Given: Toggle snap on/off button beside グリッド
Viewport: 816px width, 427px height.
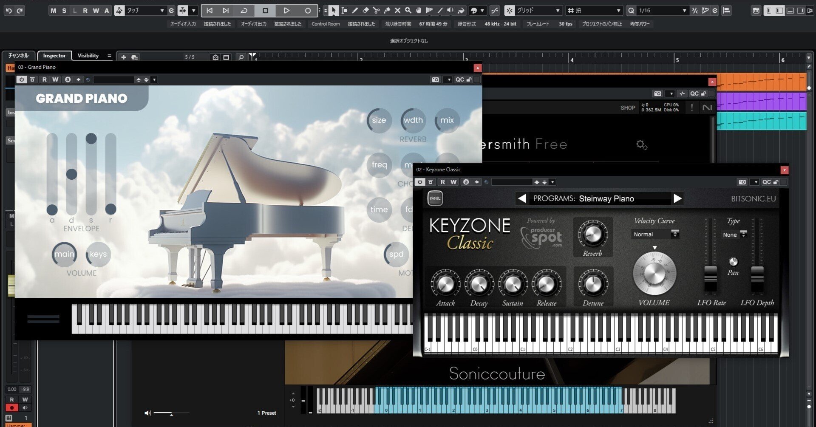Looking at the screenshot, I should [509, 10].
